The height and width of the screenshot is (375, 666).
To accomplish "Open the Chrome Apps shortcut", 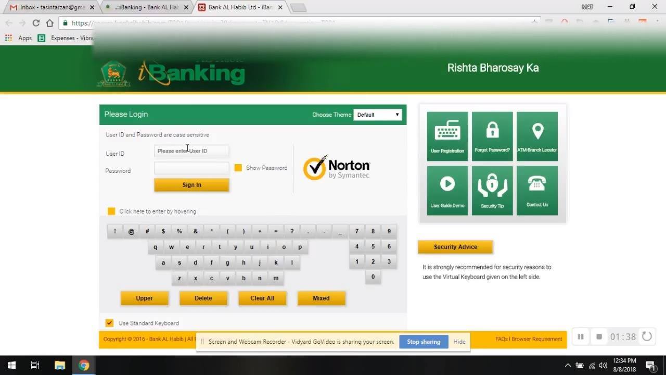I will tap(19, 38).
